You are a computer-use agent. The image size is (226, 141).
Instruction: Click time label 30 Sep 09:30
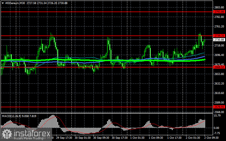tap(101, 138)
